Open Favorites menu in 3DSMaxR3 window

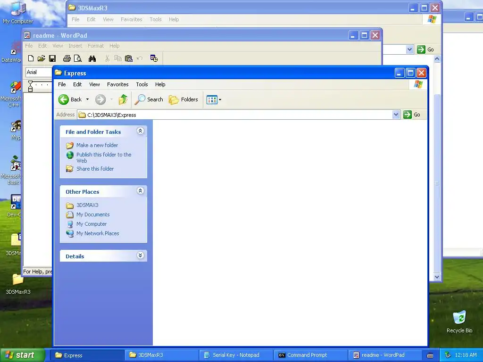pyautogui.click(x=132, y=19)
